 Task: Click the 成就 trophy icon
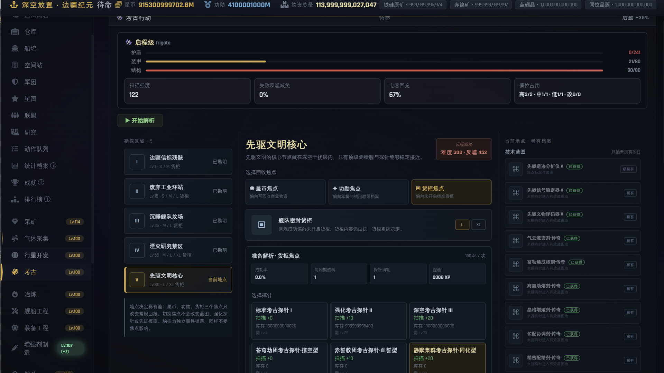click(x=15, y=182)
